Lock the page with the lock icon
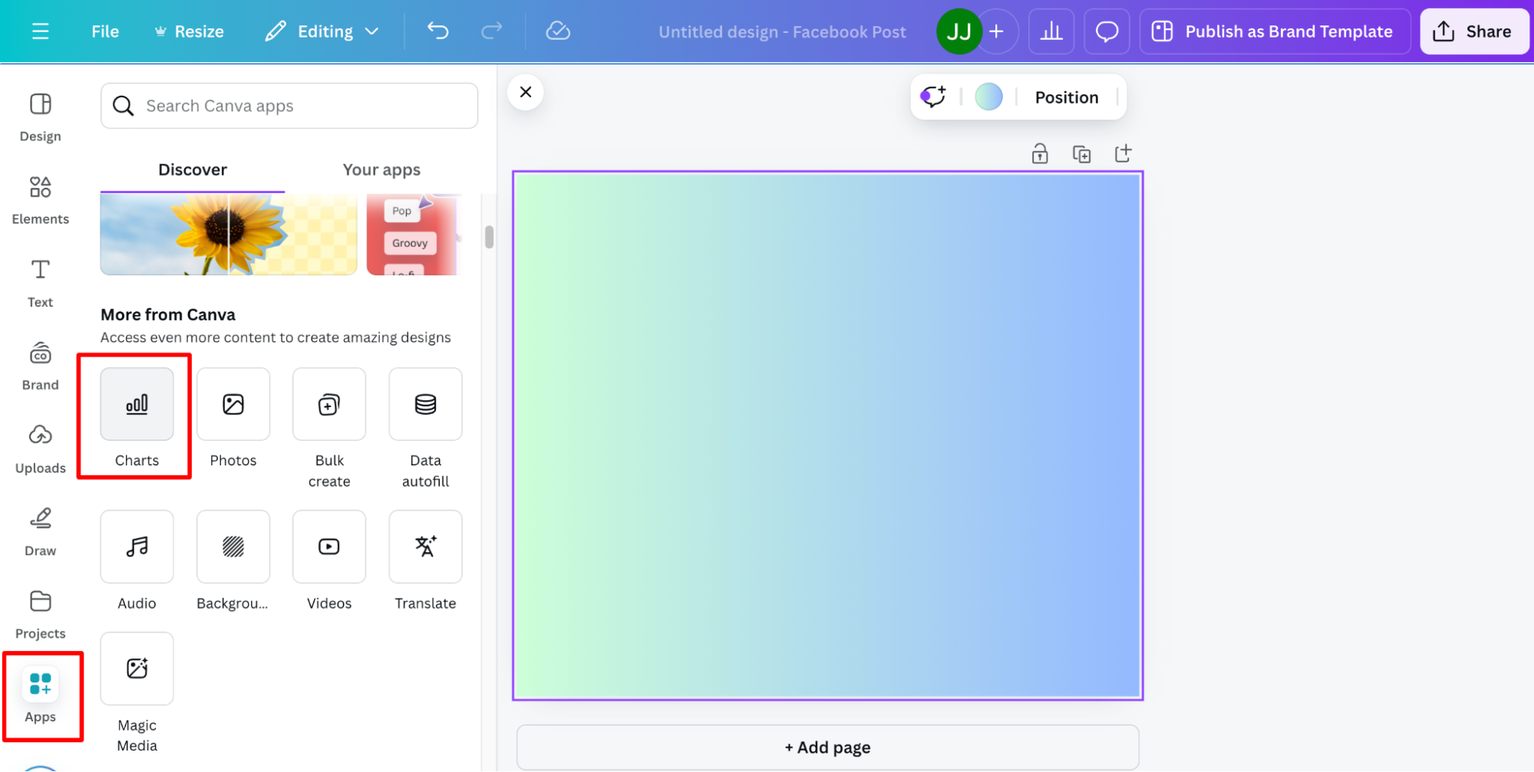Screen dimensions: 1534x772 1040,154
